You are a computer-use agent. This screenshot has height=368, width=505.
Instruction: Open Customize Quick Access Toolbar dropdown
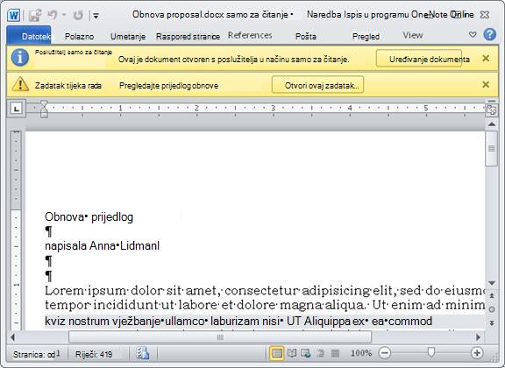coord(96,16)
